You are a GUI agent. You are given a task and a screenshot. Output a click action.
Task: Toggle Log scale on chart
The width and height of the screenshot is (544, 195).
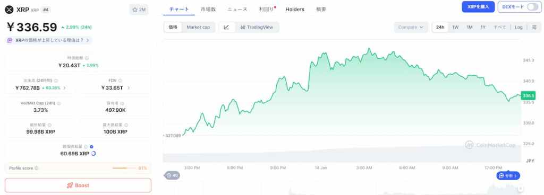[x=518, y=28]
